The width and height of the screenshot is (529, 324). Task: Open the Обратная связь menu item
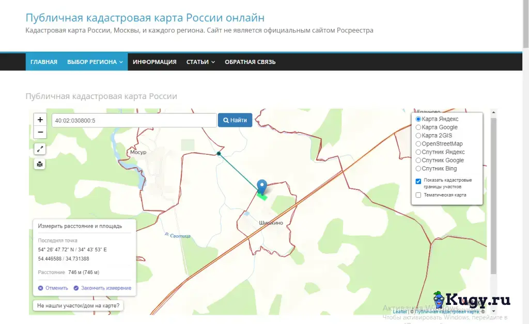251,62
